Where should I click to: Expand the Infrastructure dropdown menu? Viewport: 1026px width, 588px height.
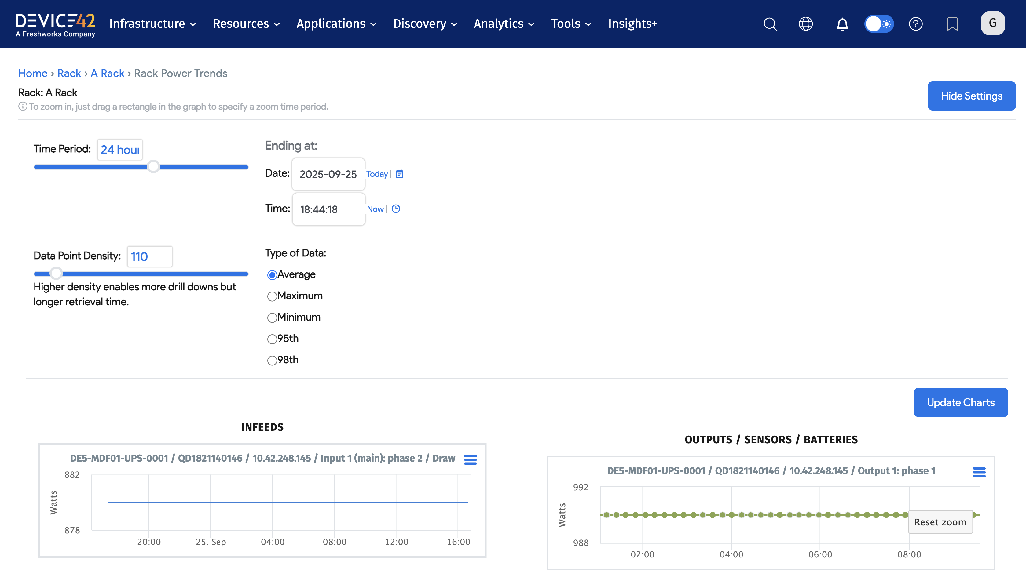pyautogui.click(x=153, y=24)
